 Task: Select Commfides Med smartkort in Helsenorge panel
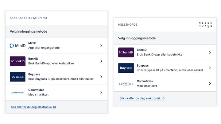pos(165,84)
